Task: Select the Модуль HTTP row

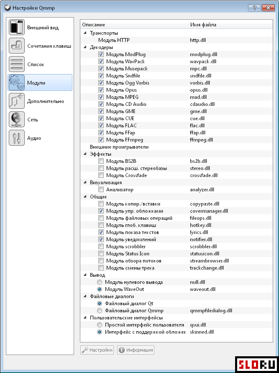Action: (x=177, y=40)
